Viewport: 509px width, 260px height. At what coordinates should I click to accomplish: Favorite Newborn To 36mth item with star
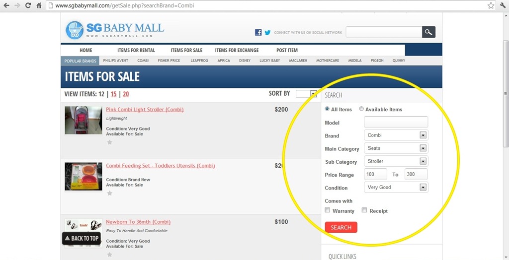pos(110,255)
